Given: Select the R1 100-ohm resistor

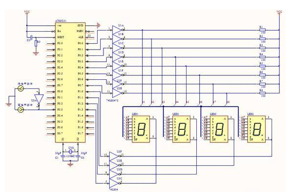Looking at the screenshot, I should 262,30.
